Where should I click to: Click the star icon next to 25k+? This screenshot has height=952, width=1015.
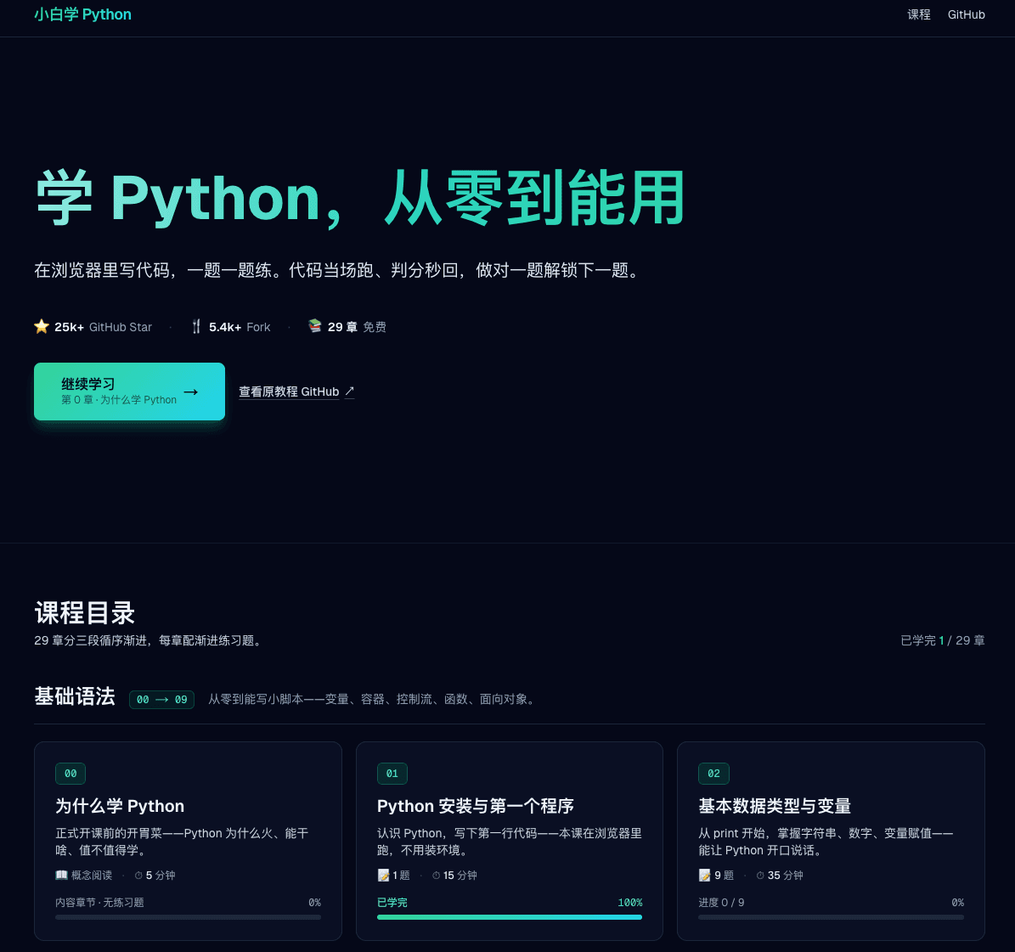pyautogui.click(x=42, y=326)
